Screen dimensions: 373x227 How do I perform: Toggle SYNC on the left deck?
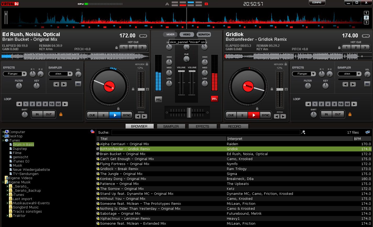[x=127, y=115]
